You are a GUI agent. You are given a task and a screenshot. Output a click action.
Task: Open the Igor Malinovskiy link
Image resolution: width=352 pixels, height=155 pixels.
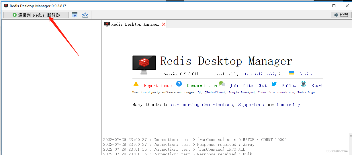pyautogui.click(x=261, y=74)
